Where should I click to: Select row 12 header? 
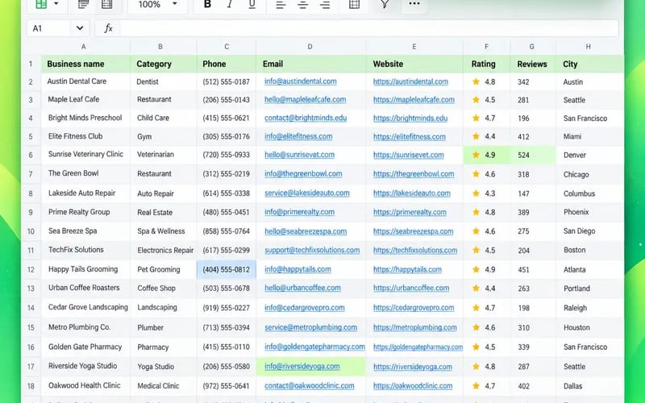point(31,270)
